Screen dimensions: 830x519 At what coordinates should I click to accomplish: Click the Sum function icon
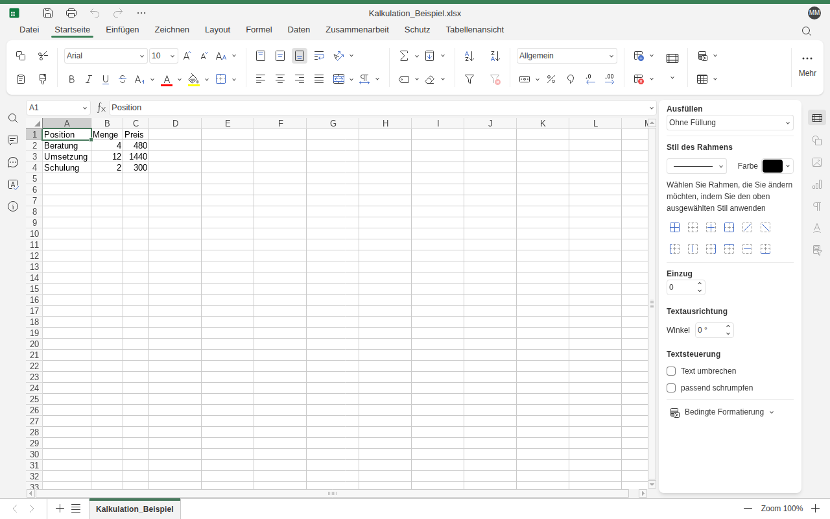404,56
